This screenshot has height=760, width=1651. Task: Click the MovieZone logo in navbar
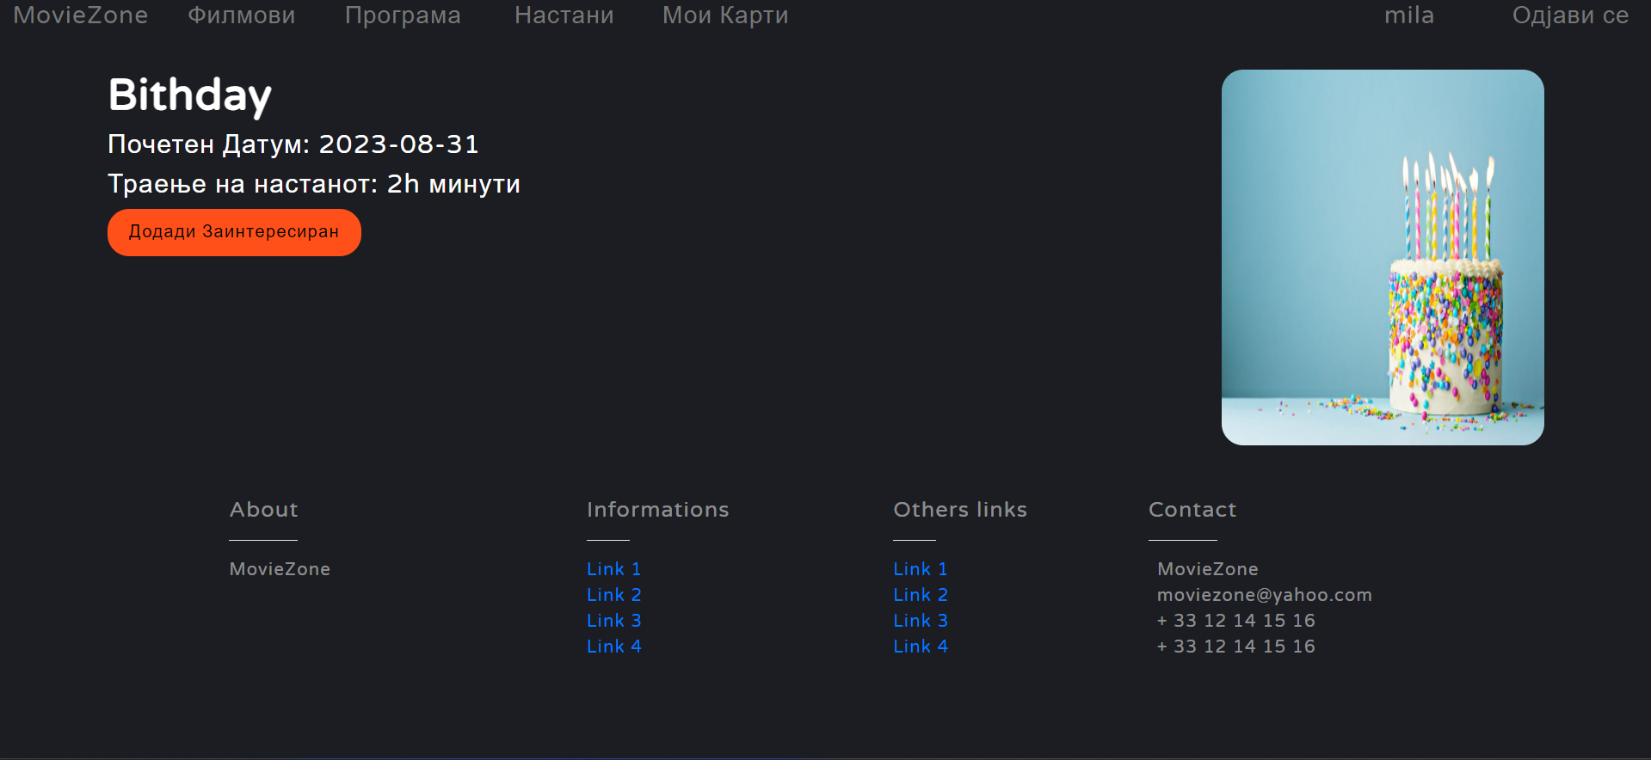click(x=80, y=15)
